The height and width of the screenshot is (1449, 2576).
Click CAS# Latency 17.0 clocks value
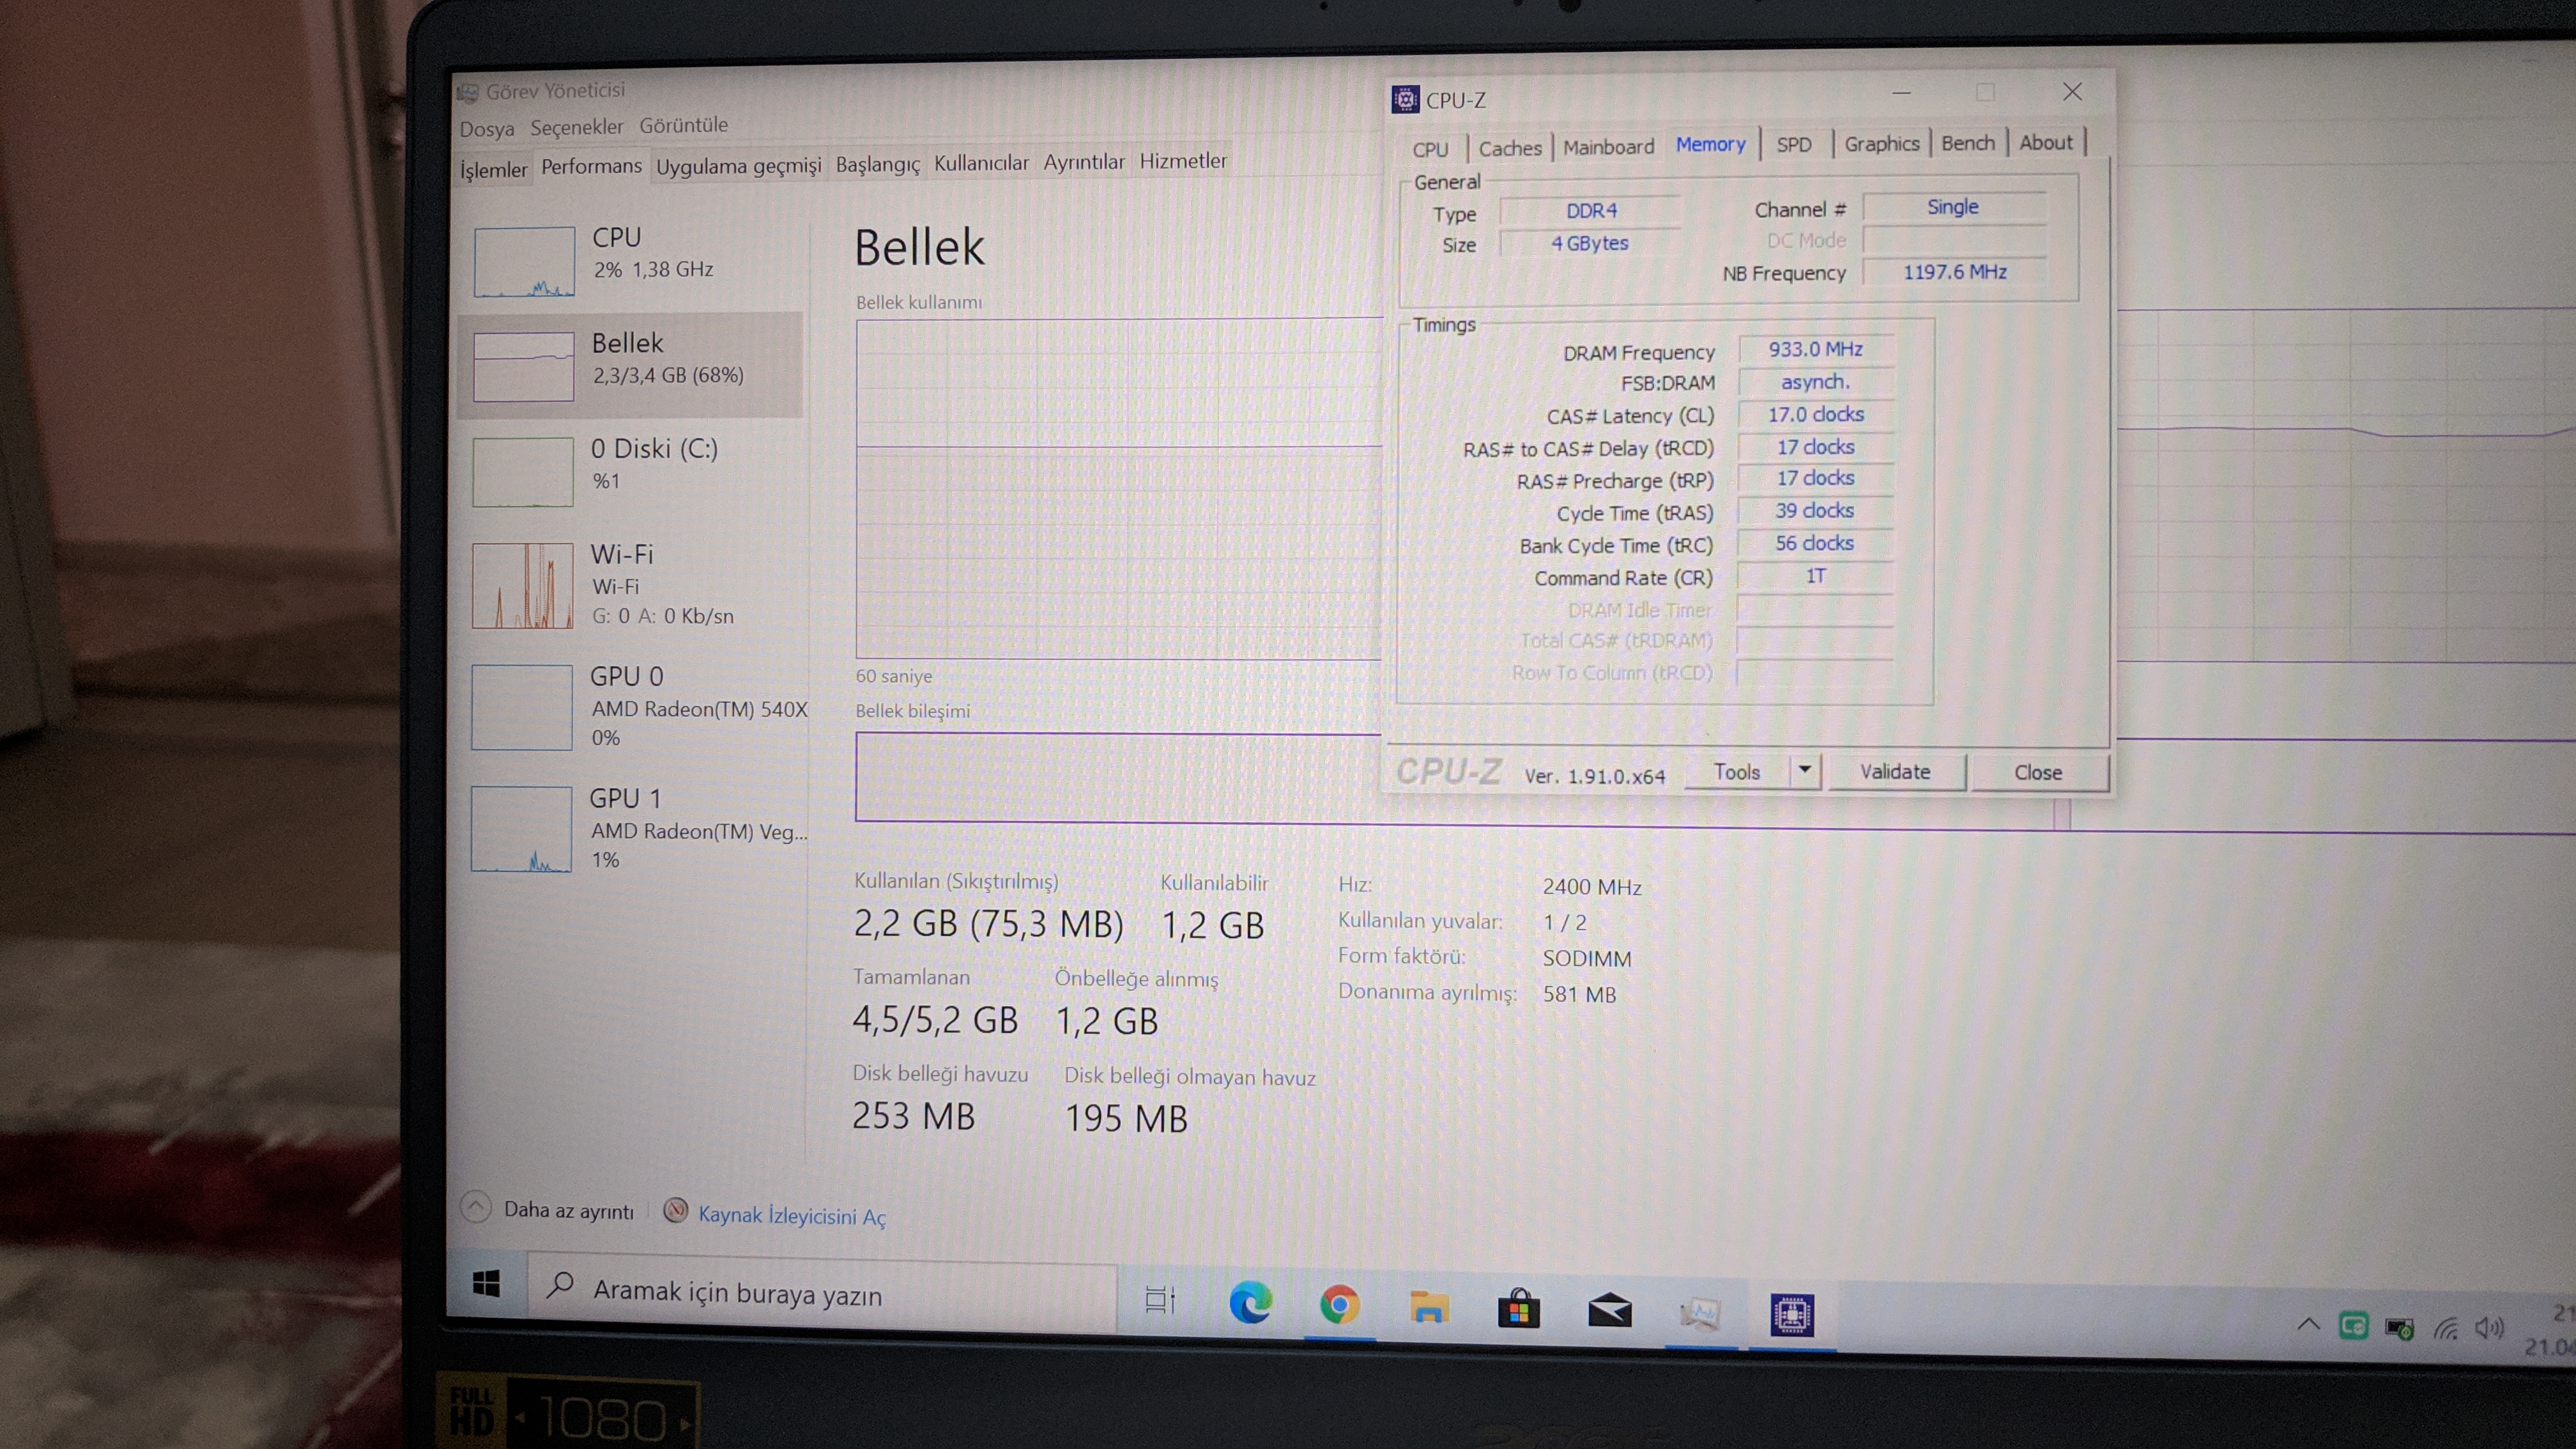point(1816,414)
